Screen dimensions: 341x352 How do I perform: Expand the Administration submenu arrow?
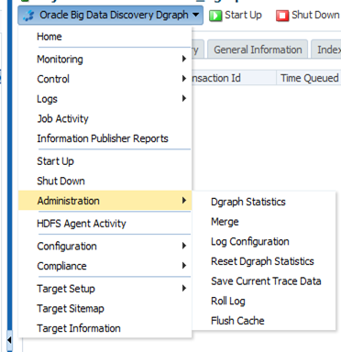click(184, 201)
